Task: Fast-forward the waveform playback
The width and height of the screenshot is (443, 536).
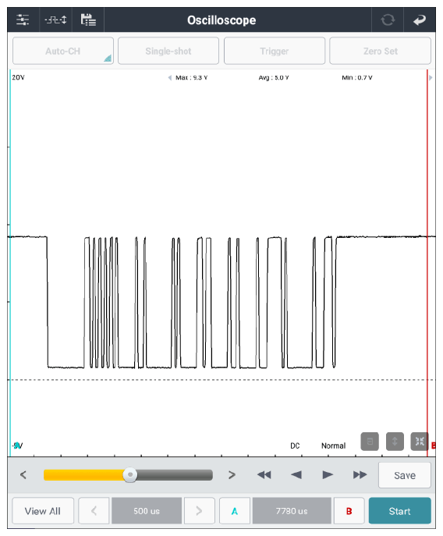Action: pyautogui.click(x=360, y=475)
